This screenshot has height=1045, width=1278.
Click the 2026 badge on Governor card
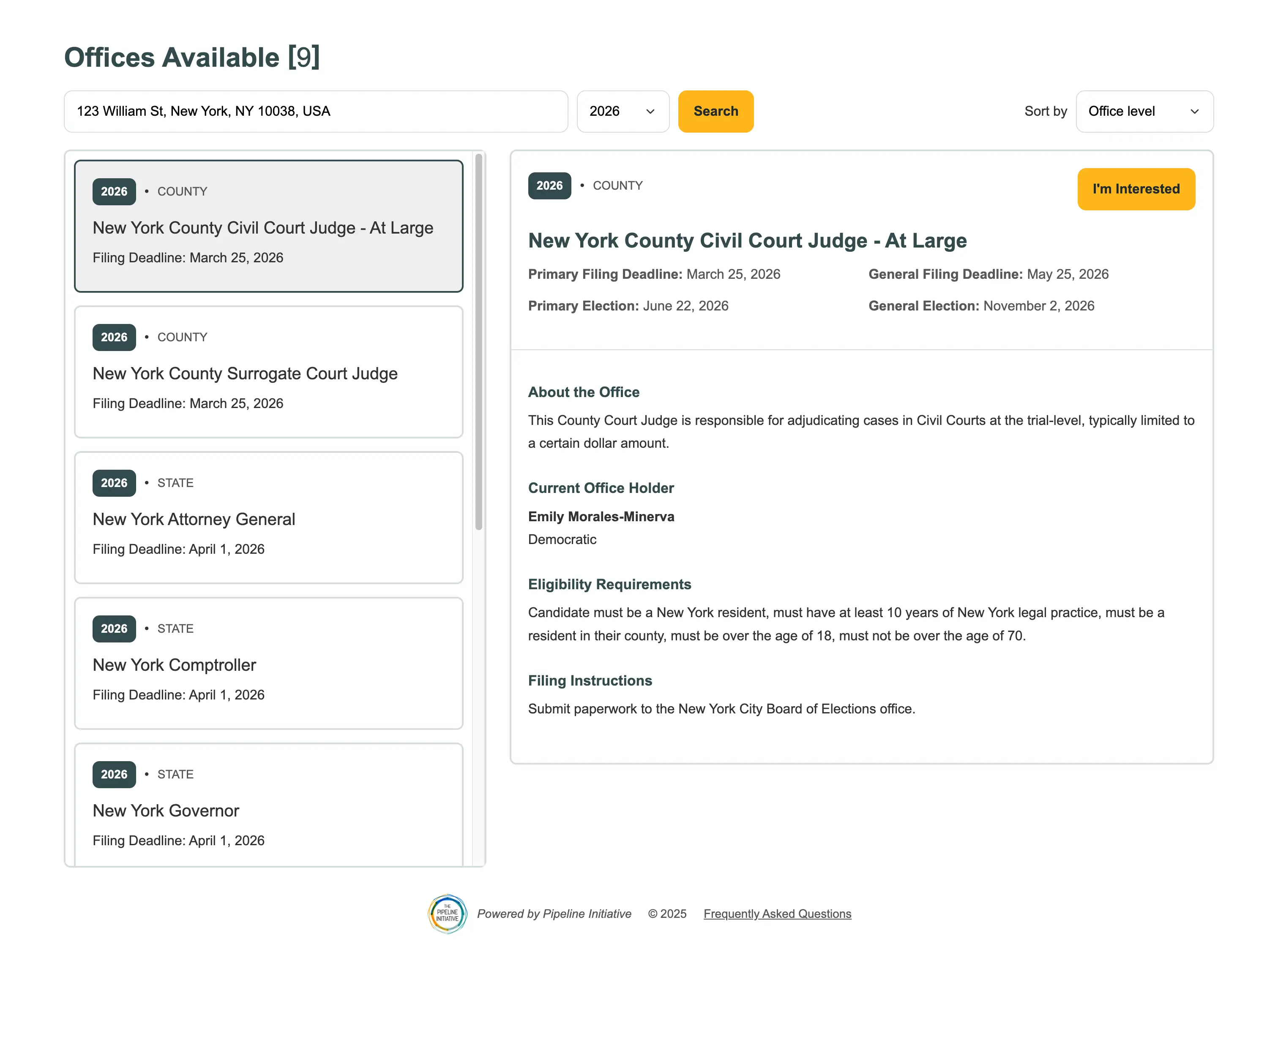114,774
